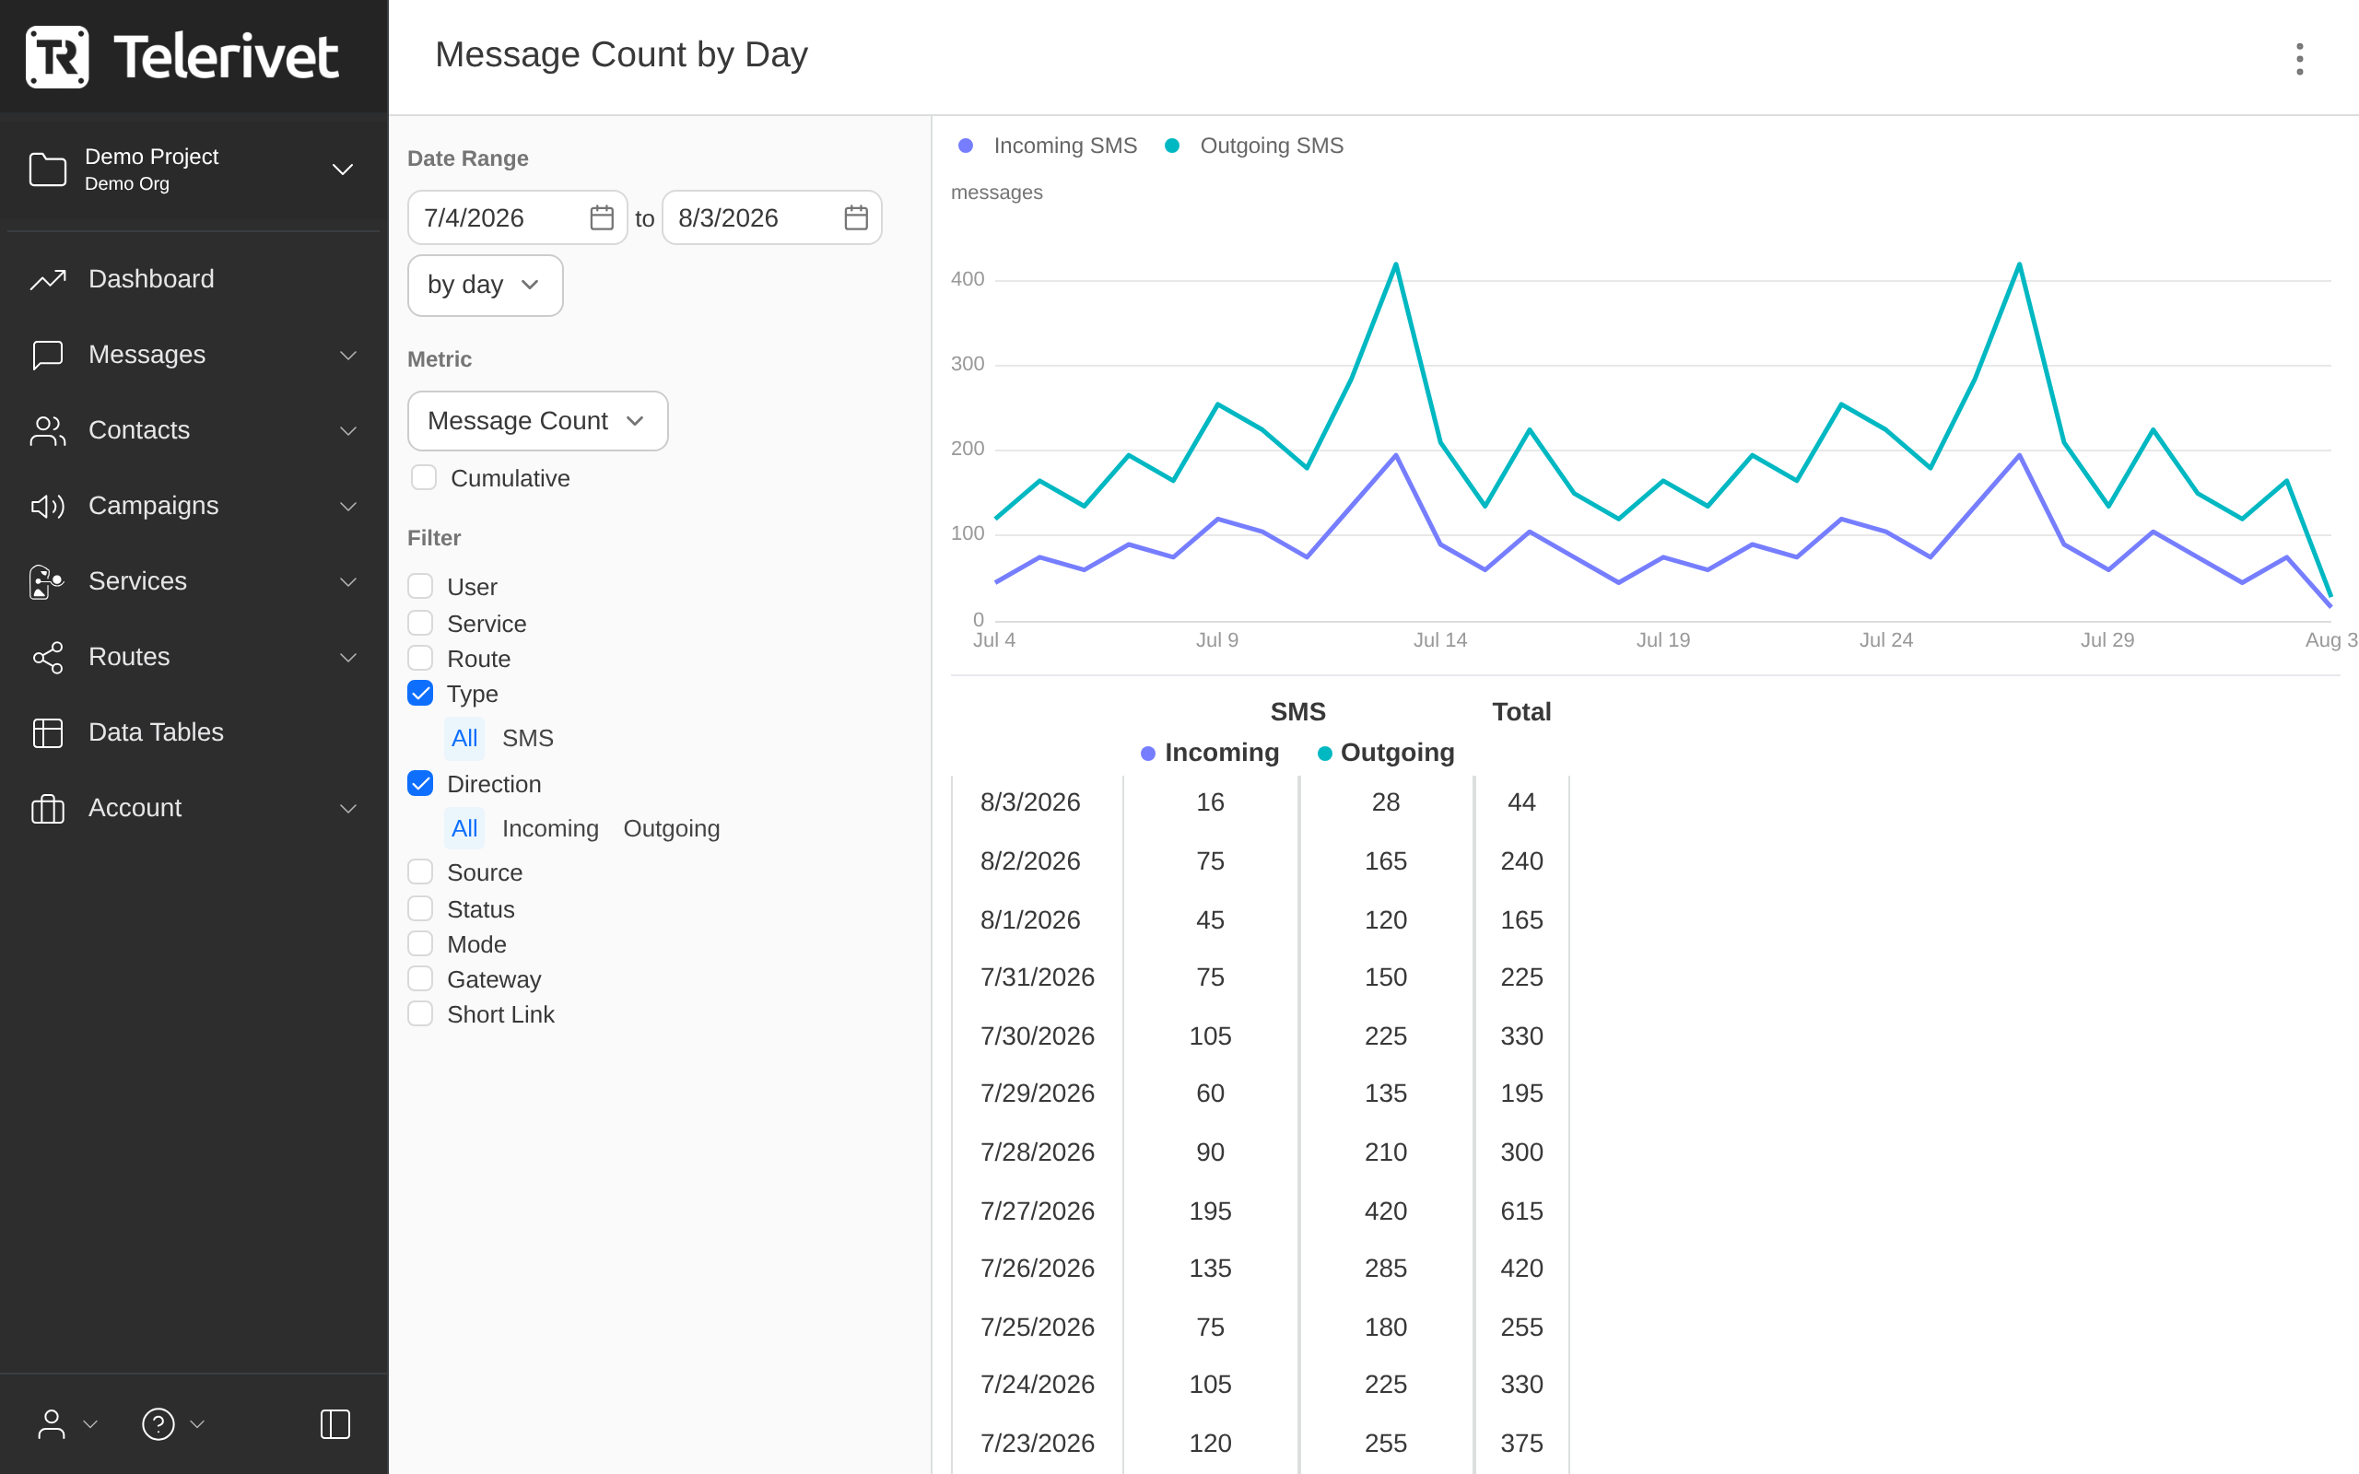Click the Routes share-nodes icon

click(48, 657)
